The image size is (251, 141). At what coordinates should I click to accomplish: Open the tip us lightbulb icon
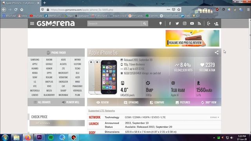click(x=160, y=23)
